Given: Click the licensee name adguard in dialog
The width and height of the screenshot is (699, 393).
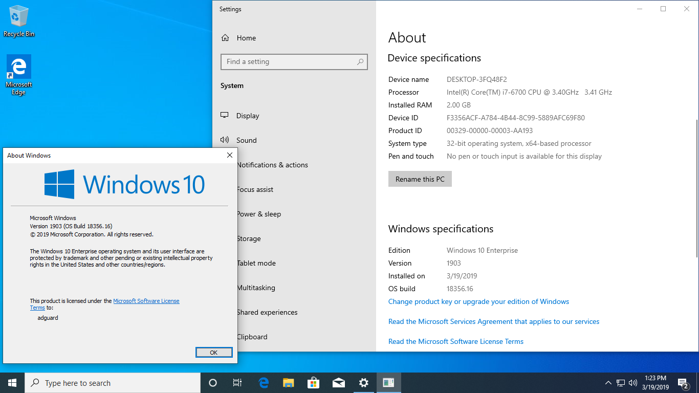Looking at the screenshot, I should click(48, 318).
